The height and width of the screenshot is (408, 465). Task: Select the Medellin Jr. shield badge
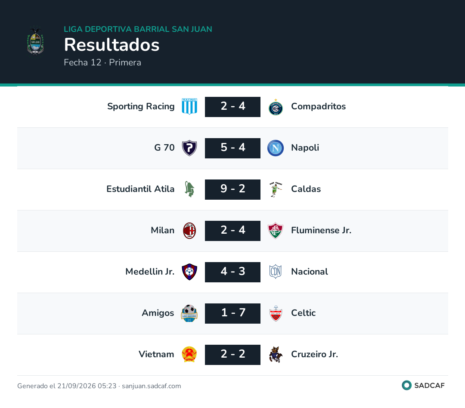(x=189, y=272)
